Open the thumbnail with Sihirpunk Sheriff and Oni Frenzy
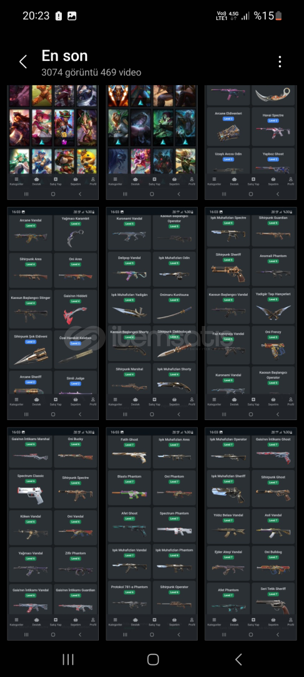The width and height of the screenshot is (304, 677). [x=251, y=313]
